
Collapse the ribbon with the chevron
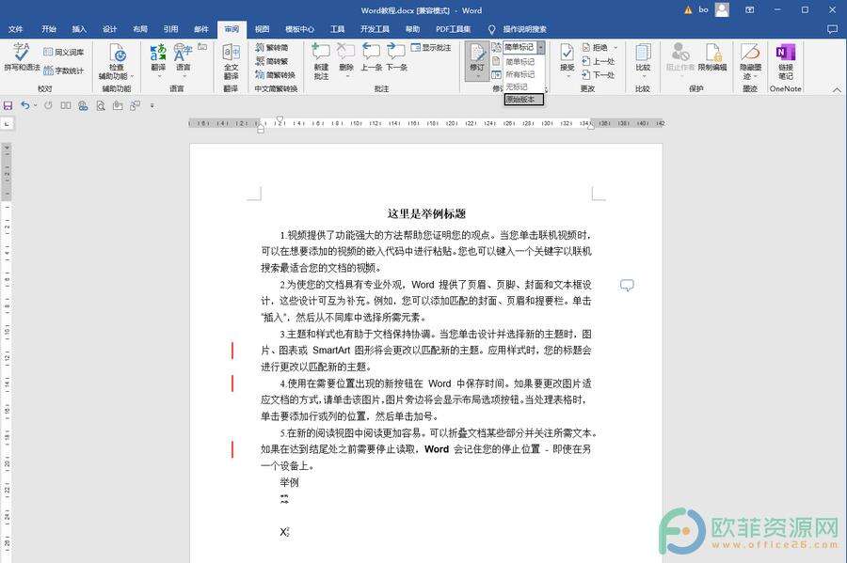click(x=837, y=89)
